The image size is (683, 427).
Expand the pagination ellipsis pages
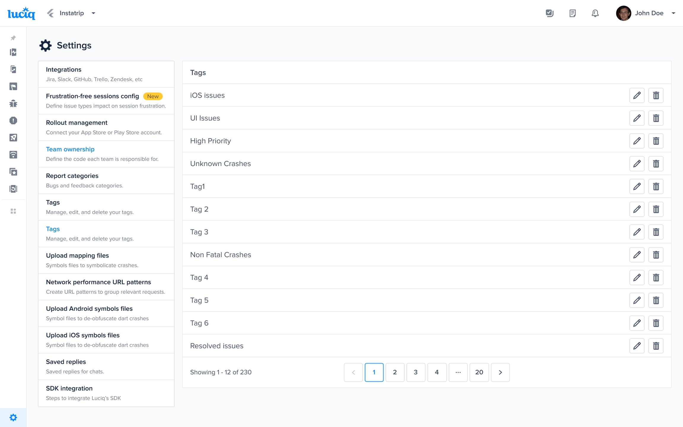(458, 372)
